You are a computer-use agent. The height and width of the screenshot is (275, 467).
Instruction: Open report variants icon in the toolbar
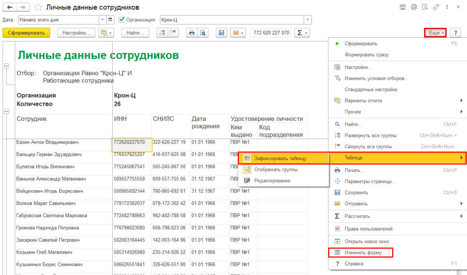[106, 33]
